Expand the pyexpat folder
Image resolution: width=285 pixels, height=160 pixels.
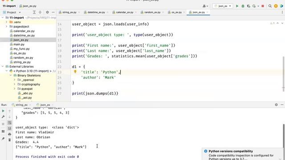pos(15,89)
